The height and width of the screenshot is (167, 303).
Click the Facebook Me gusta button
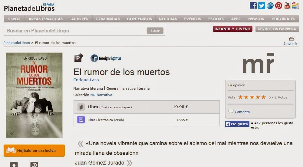click(x=237, y=124)
